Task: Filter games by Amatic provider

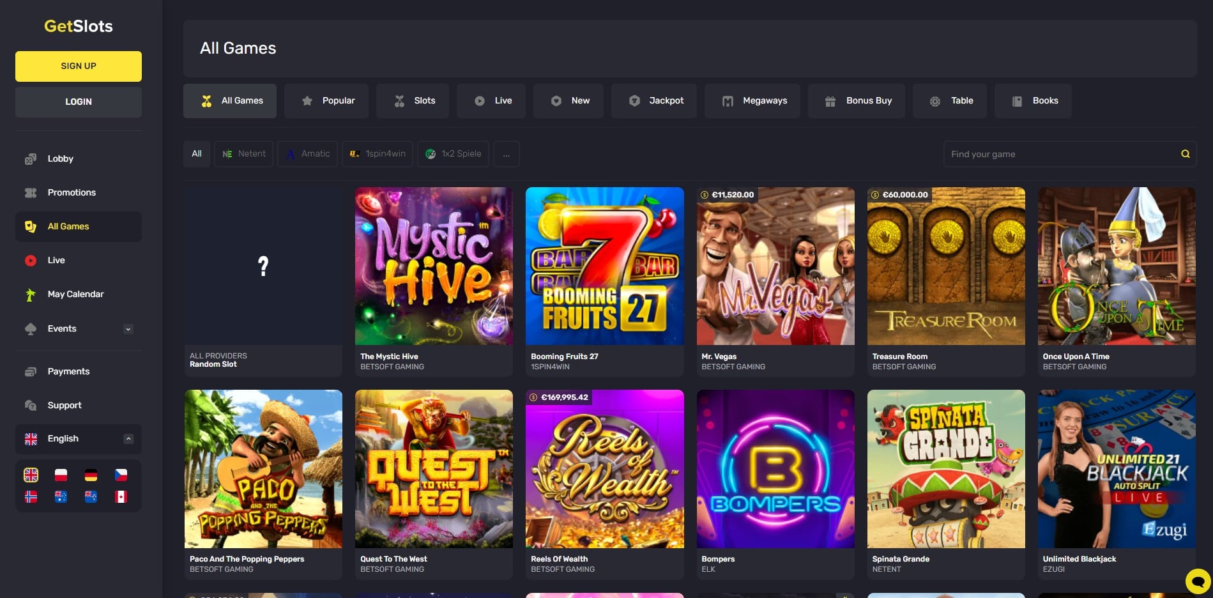Action: tap(307, 154)
